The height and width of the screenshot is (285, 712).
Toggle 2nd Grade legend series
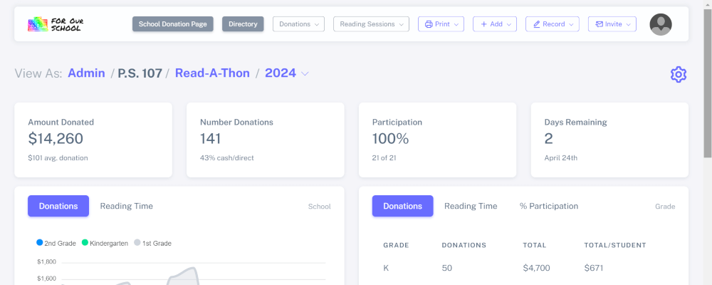coord(57,243)
